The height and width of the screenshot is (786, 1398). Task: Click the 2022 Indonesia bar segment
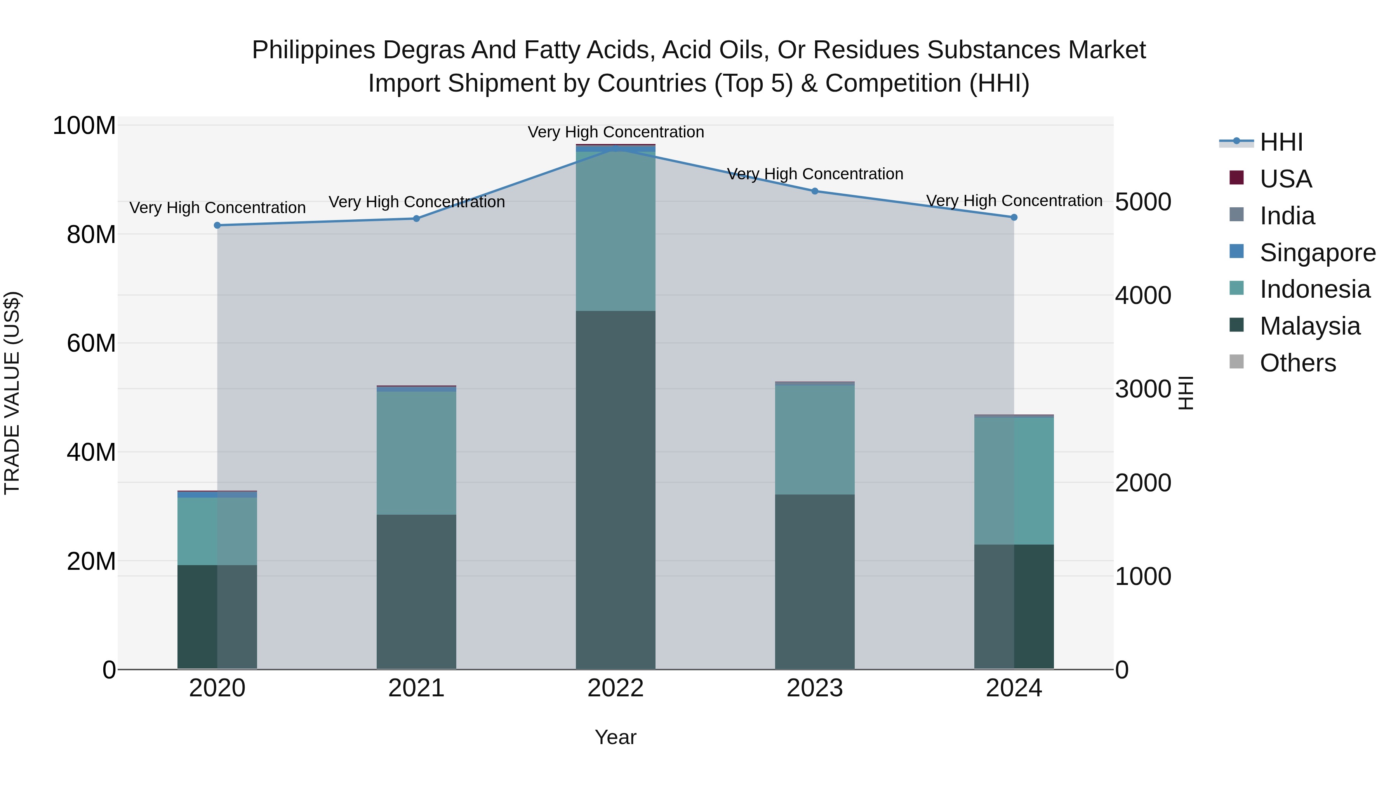click(616, 231)
